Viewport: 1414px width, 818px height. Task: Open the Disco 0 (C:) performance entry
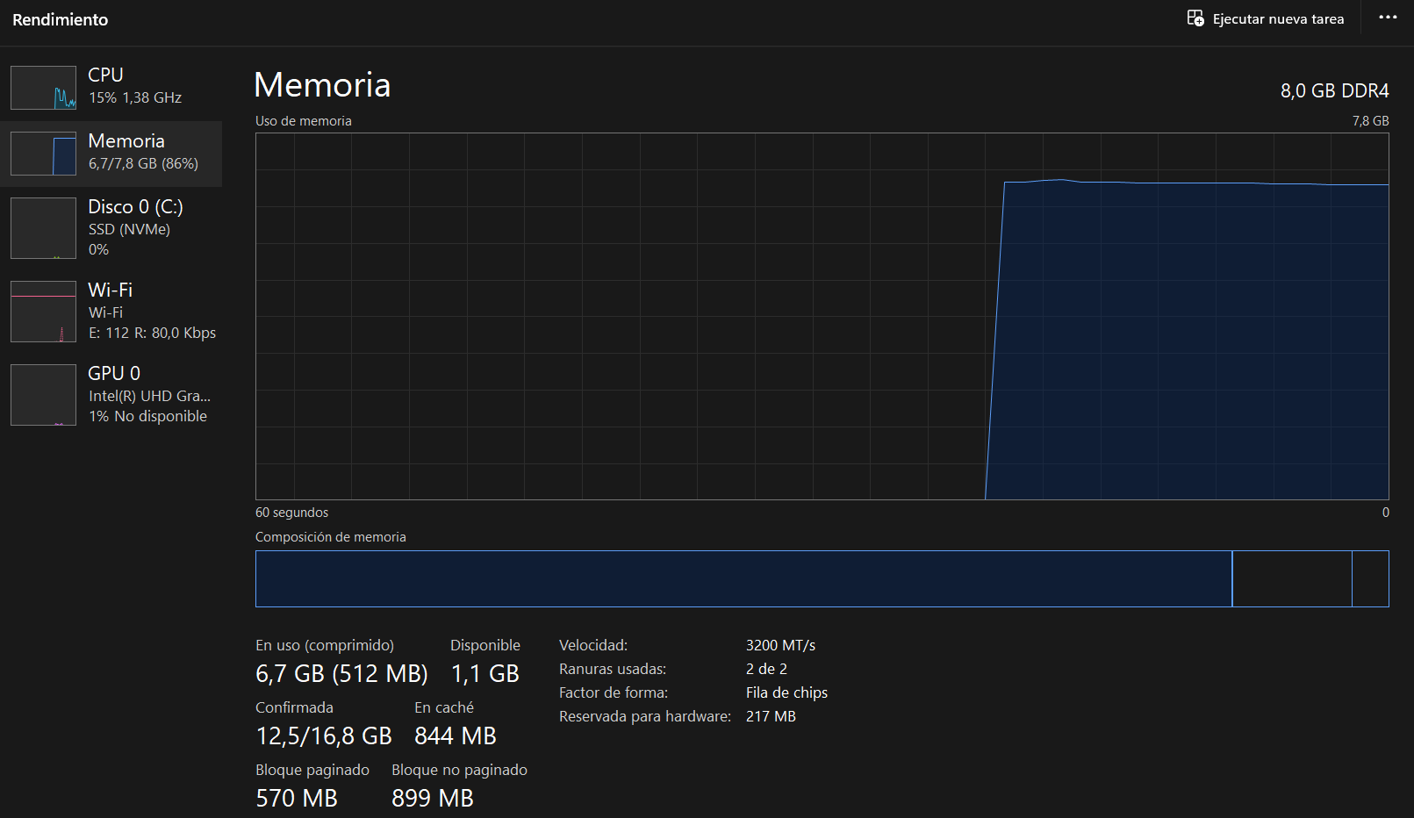click(111, 228)
